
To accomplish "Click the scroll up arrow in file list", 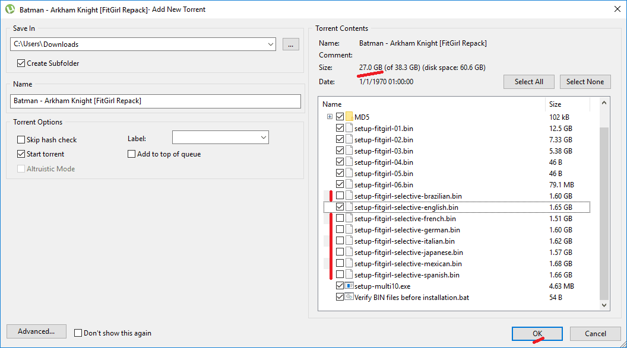I will [604, 103].
